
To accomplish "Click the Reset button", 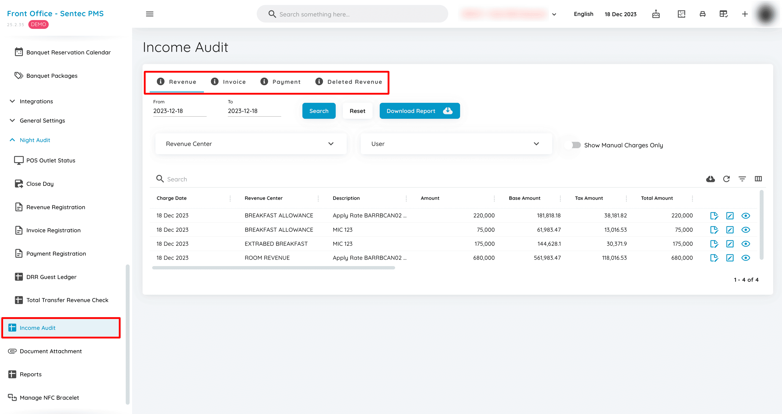I will point(357,111).
